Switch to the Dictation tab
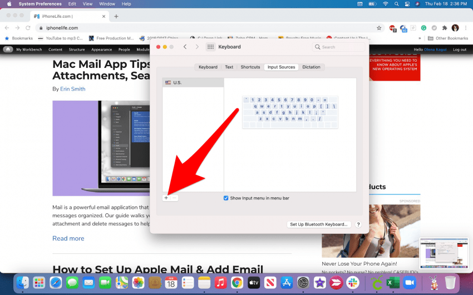 click(x=311, y=67)
